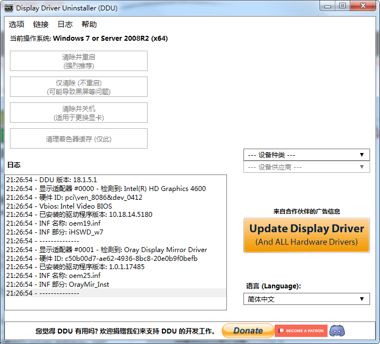Open the 日志 menu
This screenshot has width=380, height=344.
65,24
